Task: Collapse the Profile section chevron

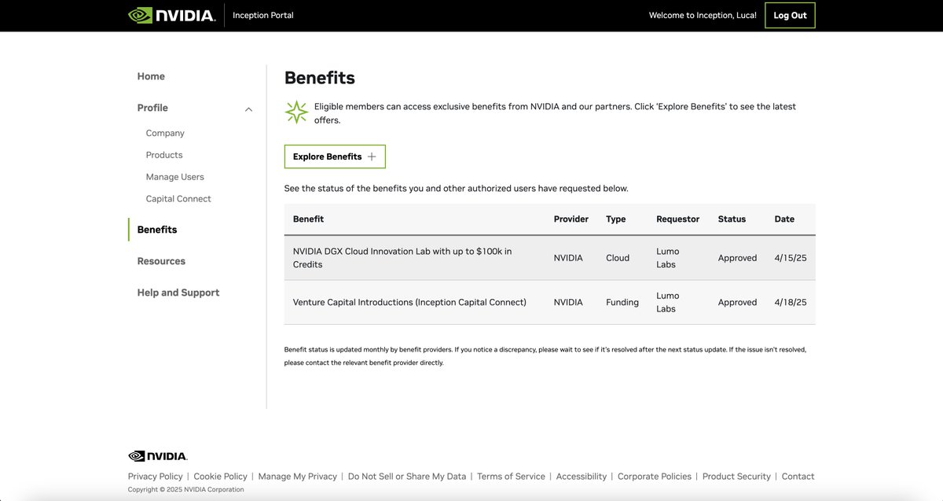Action: coord(248,109)
